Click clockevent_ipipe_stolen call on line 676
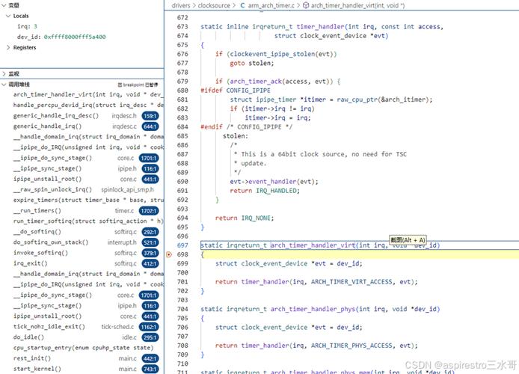519x374 pixels. pyautogui.click(x=273, y=54)
